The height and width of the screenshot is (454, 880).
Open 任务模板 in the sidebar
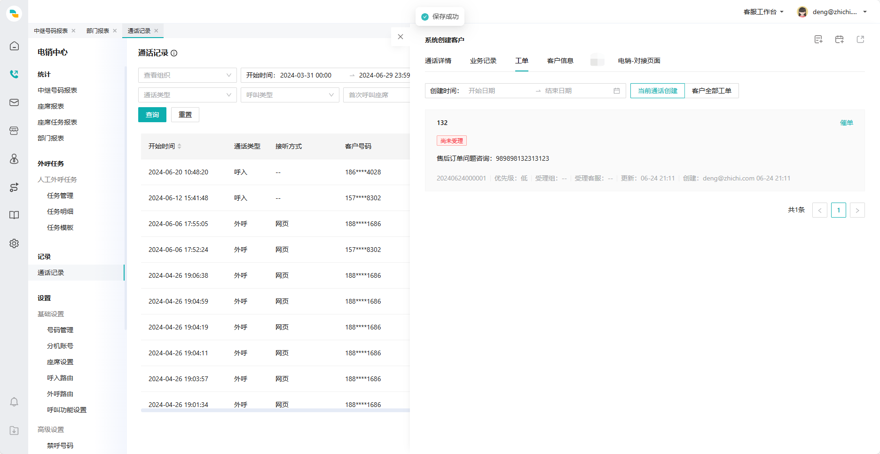click(60, 227)
